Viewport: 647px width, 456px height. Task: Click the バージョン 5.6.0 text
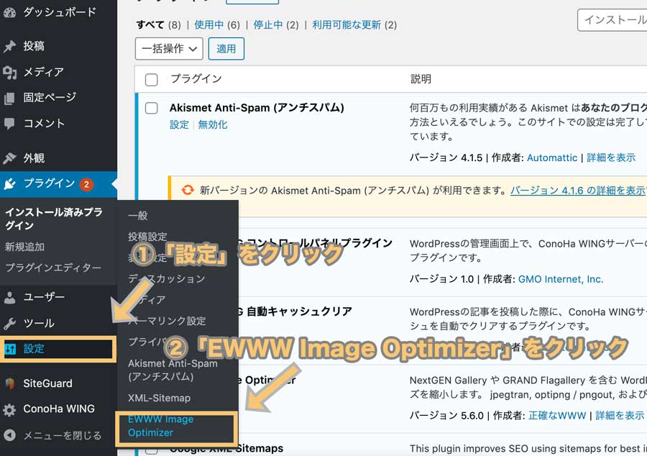446,415
